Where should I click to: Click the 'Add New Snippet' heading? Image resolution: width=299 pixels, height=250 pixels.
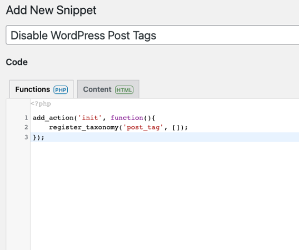coord(51,10)
